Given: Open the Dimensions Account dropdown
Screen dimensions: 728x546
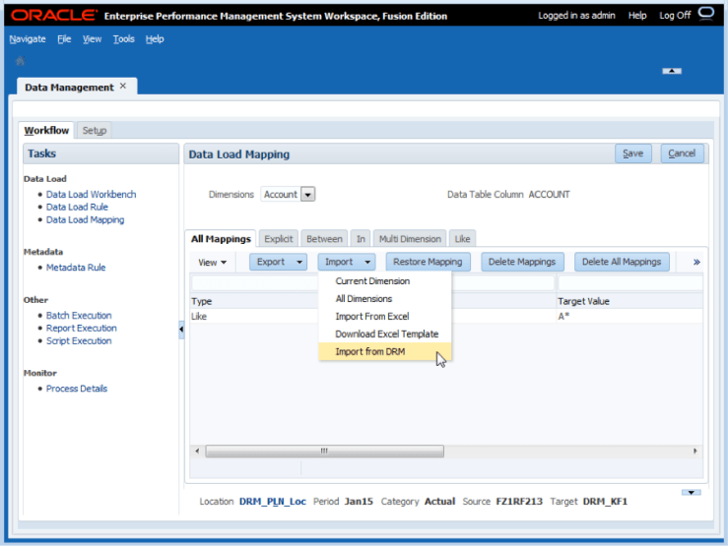Looking at the screenshot, I should pos(307,195).
